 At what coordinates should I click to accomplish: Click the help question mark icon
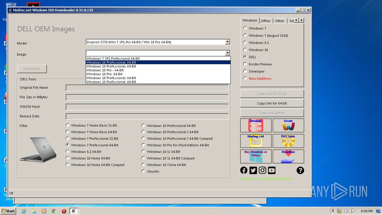(x=300, y=170)
